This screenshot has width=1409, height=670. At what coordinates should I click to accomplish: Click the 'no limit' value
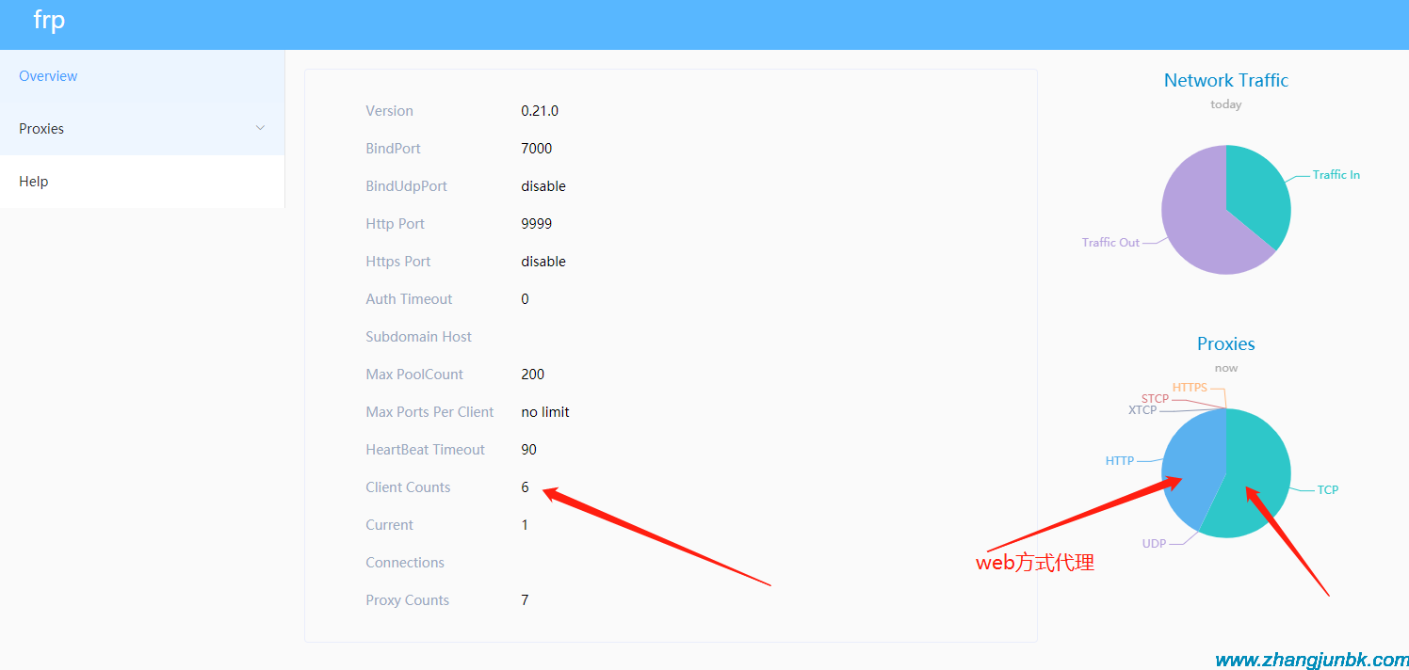point(545,412)
